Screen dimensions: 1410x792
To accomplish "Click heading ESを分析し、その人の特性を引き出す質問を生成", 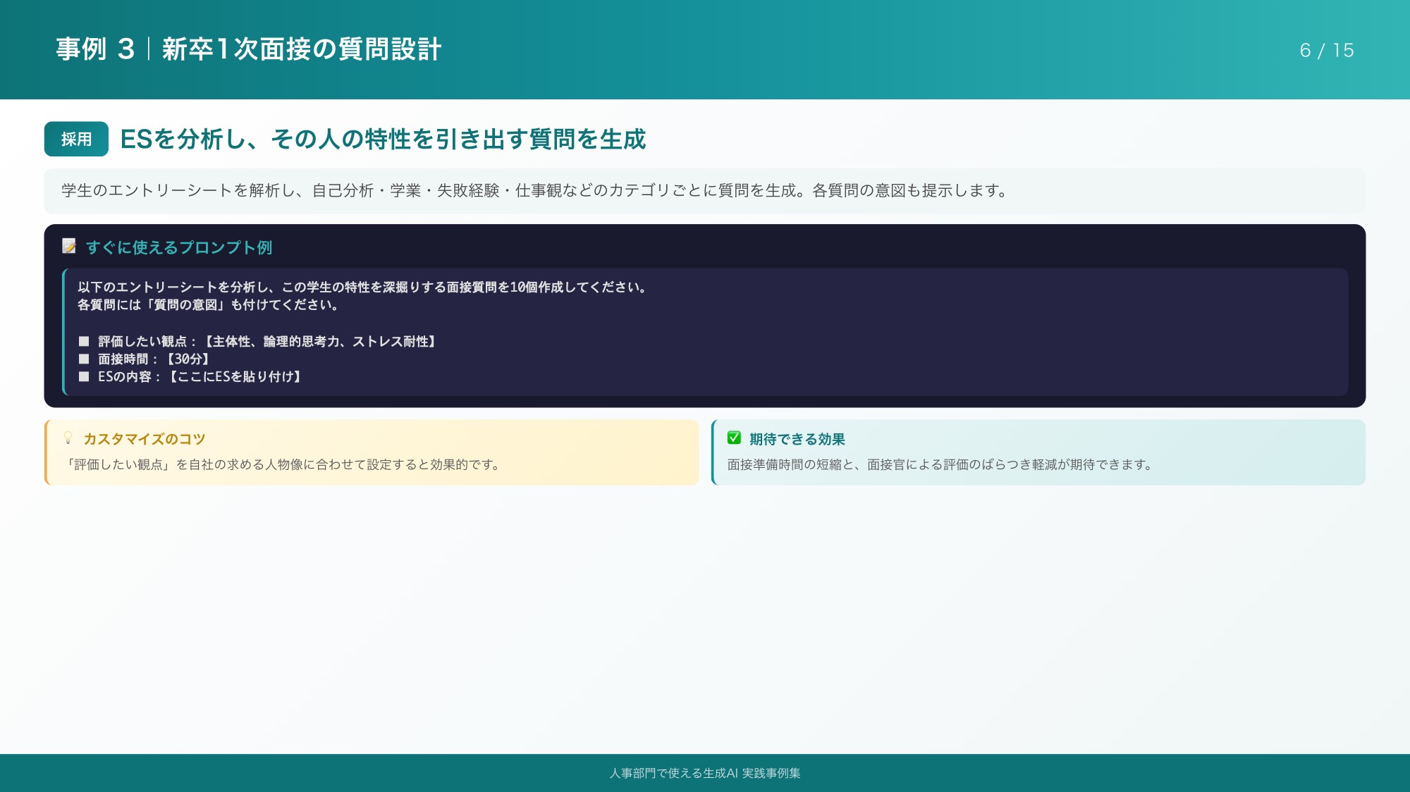I will 383,139.
